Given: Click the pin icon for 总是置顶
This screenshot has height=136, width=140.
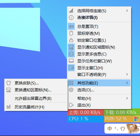Looking at the screenshot, I should pyautogui.click(x=71, y=26).
